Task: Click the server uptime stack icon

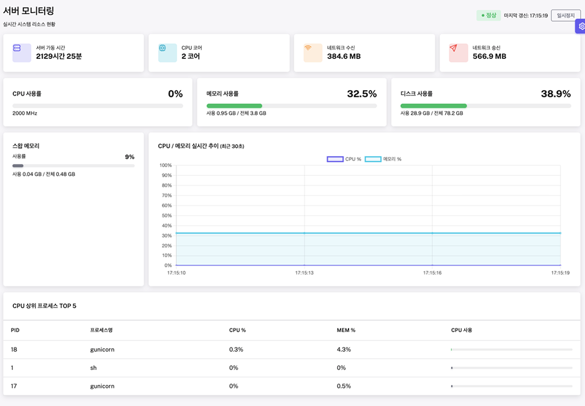Action: click(17, 48)
